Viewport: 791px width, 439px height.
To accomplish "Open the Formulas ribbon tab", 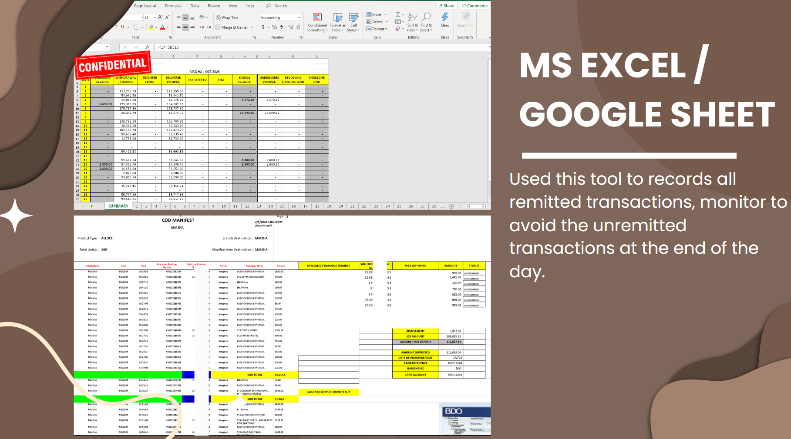I will click(173, 6).
